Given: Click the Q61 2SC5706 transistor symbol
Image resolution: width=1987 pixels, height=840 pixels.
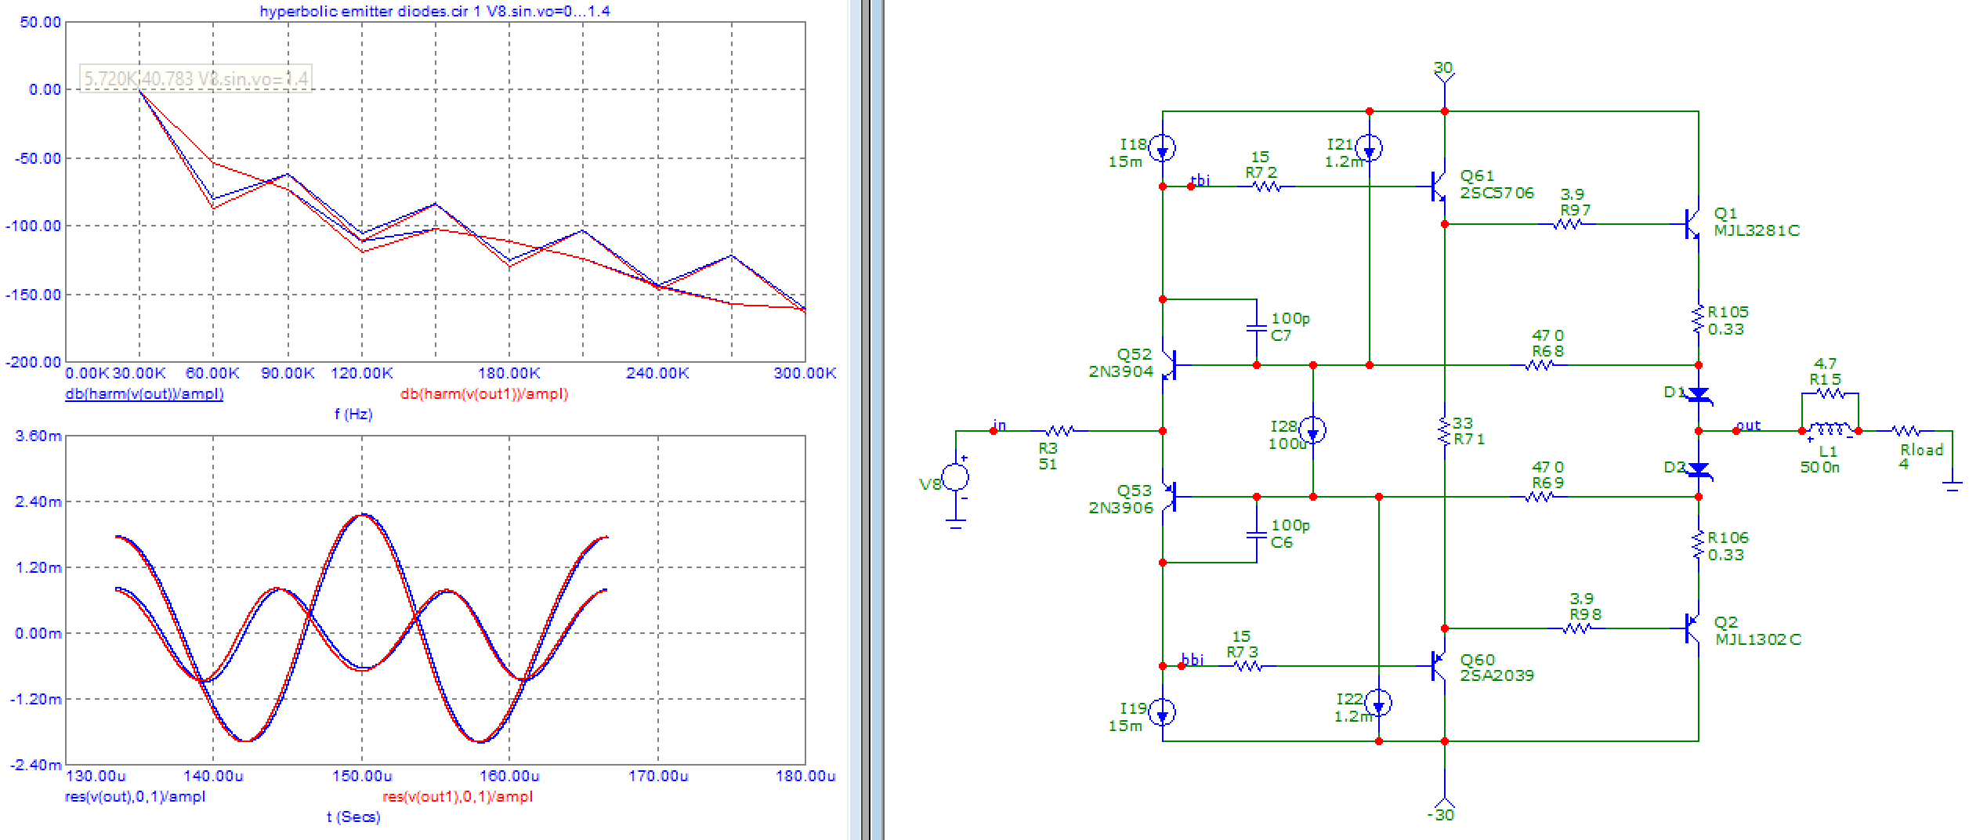Looking at the screenshot, I should point(1439,186).
